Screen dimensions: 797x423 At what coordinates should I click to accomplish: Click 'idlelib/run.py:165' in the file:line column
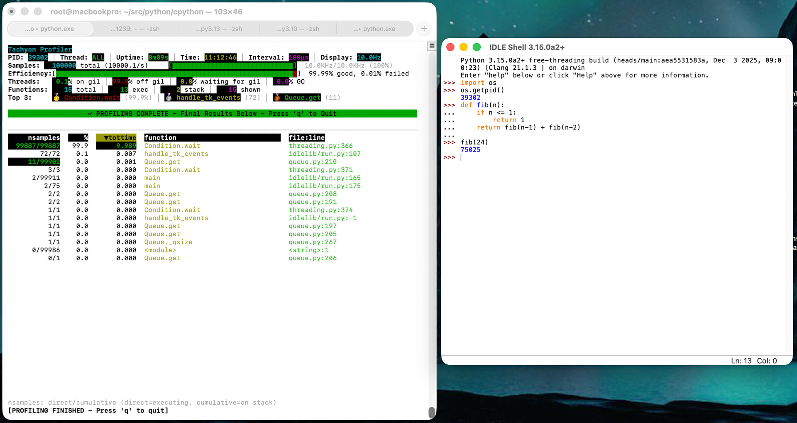325,178
